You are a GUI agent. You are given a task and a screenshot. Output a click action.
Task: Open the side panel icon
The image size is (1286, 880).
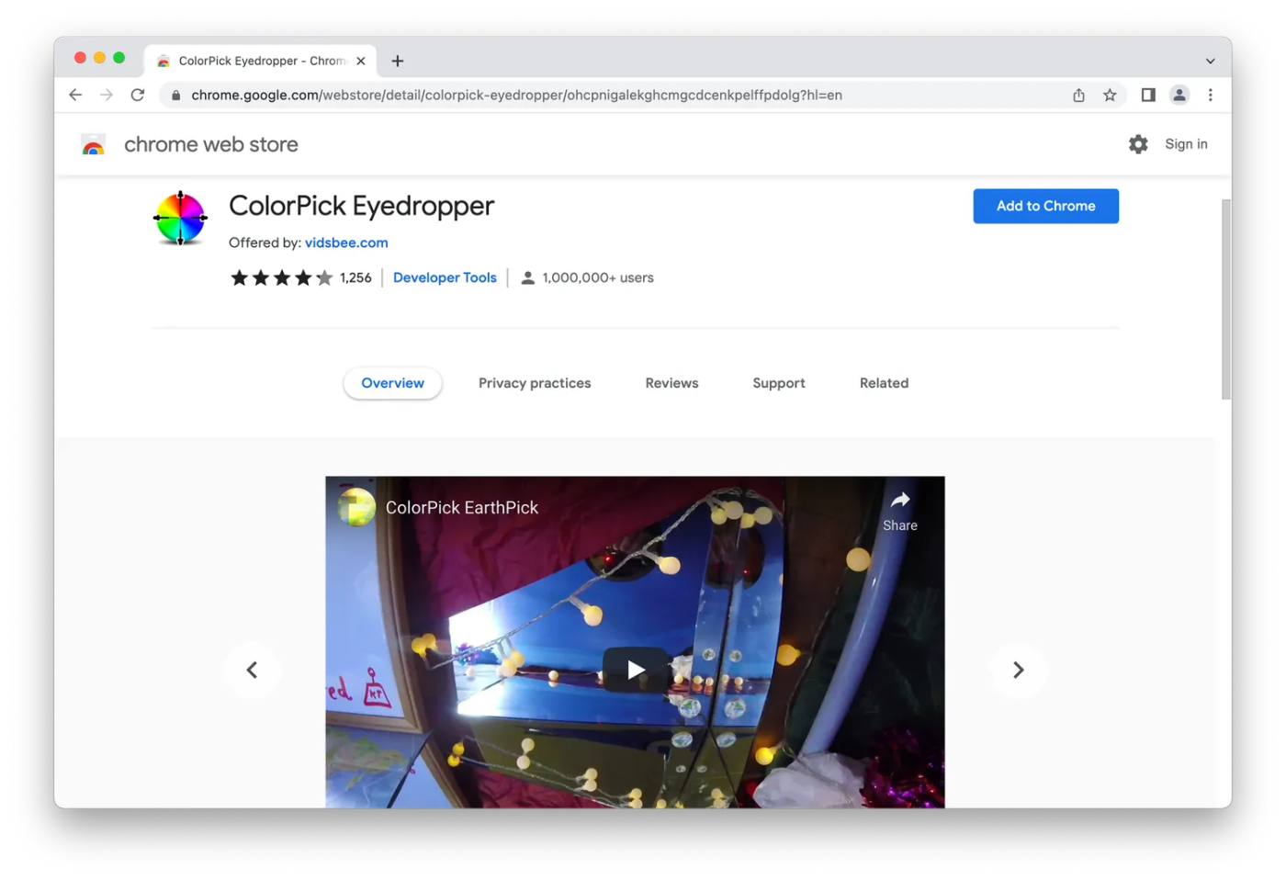(1147, 95)
